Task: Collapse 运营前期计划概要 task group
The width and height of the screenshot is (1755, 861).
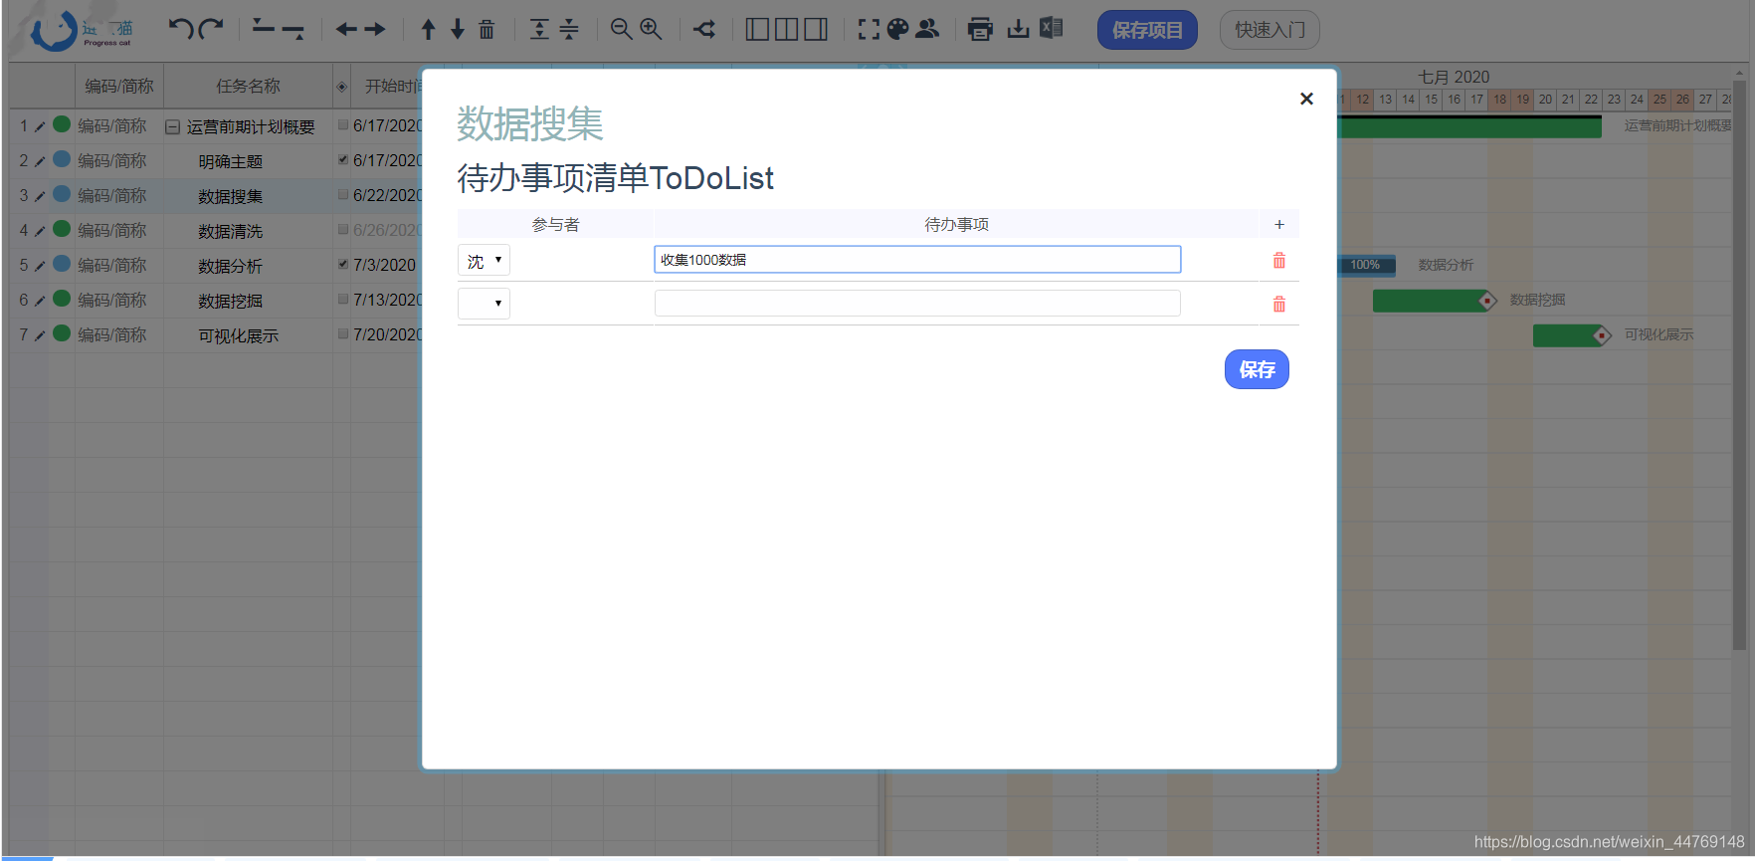Action: (x=172, y=127)
